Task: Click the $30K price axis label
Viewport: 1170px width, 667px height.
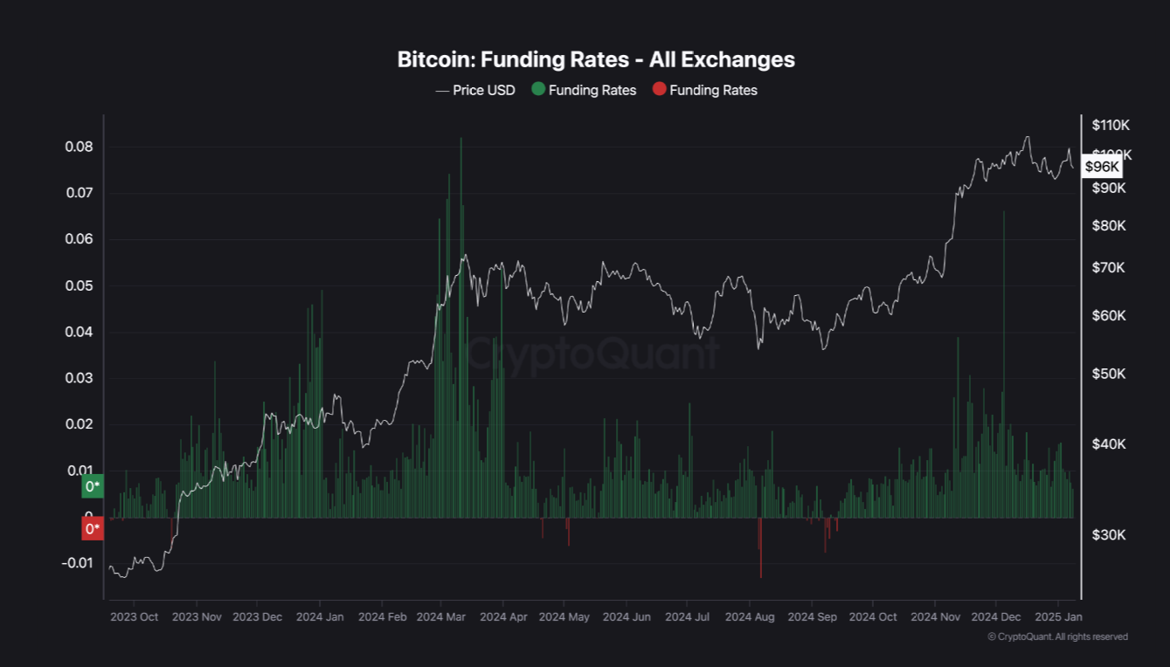Action: (1109, 534)
